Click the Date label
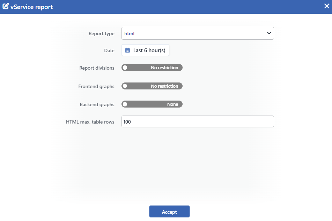 (x=109, y=50)
